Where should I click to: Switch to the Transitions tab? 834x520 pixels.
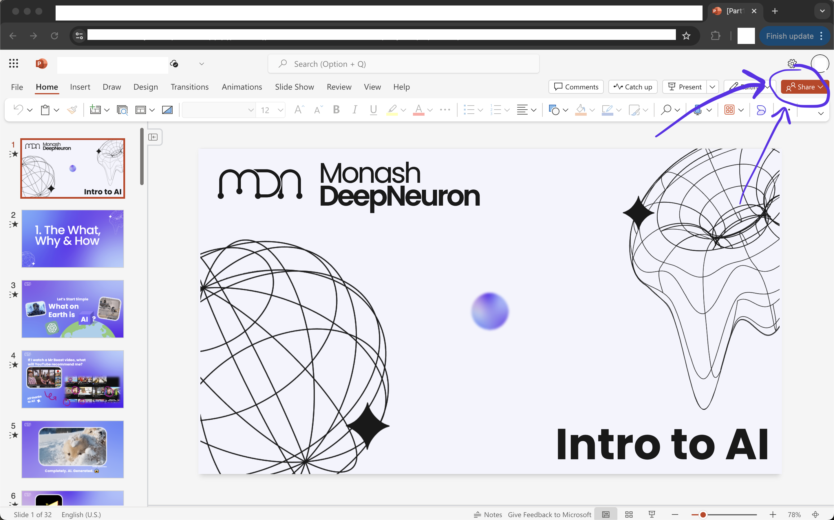(x=190, y=87)
